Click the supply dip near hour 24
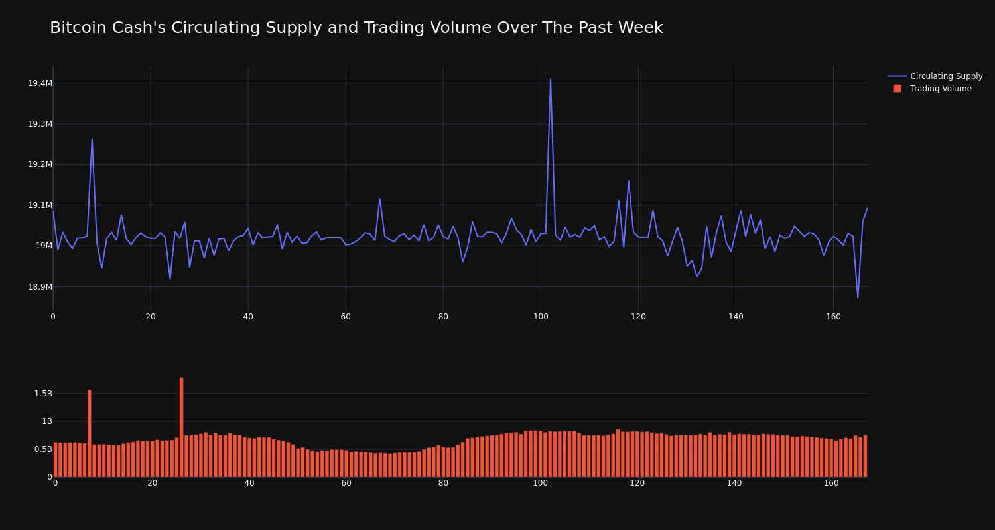Image resolution: width=995 pixels, height=530 pixels. tap(170, 278)
